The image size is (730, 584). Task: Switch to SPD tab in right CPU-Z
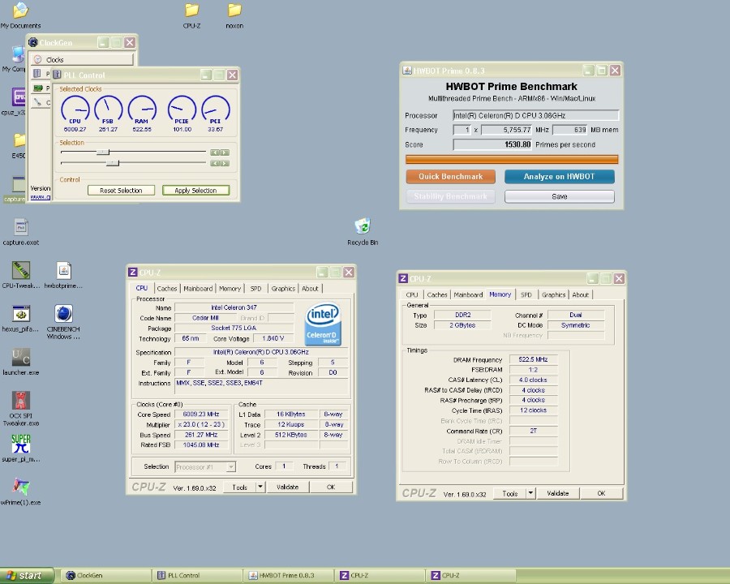tap(526, 294)
